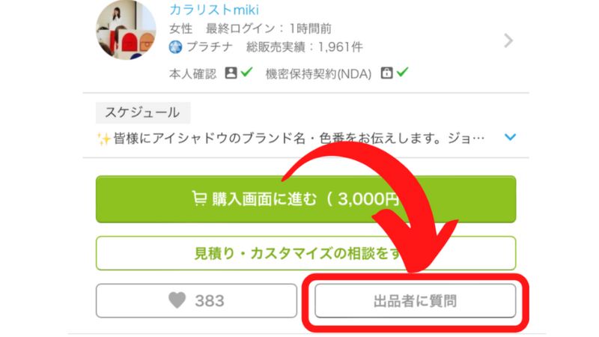This screenshot has height=337, width=599.
Task: Click the 総販売実績:1,961件 text
Action: click(305, 47)
